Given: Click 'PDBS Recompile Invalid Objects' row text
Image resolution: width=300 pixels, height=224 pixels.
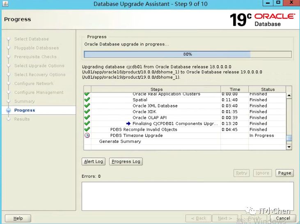Looking at the screenshot, I should [144, 129].
